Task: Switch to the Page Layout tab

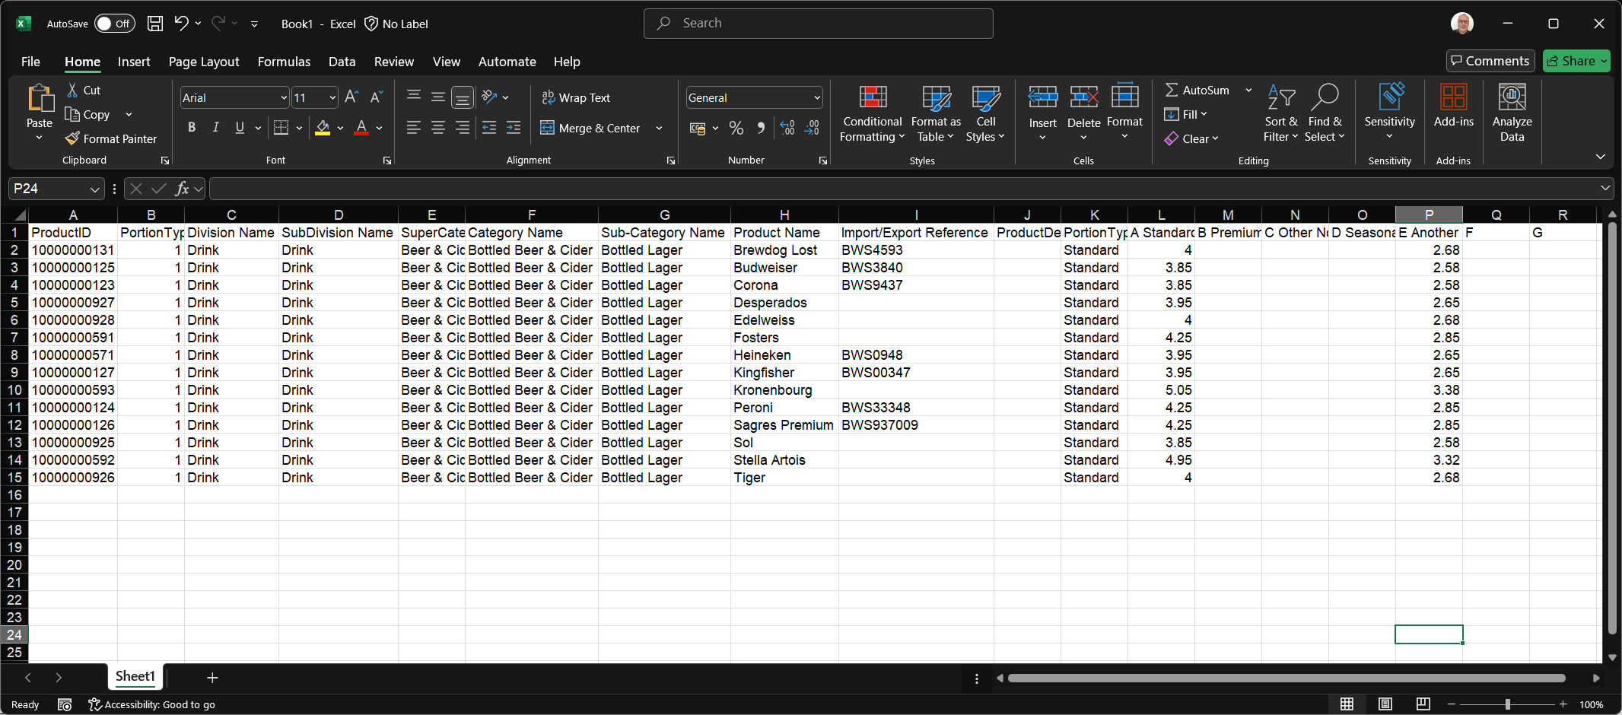Action: point(204,62)
